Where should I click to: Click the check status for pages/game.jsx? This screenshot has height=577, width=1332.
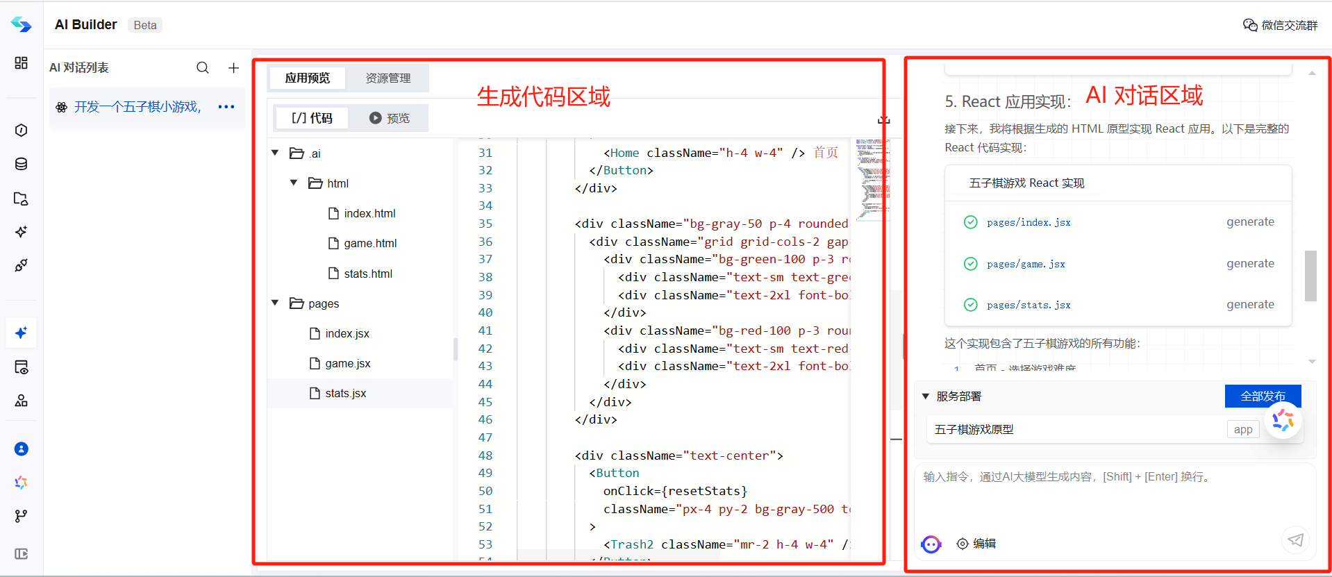pyautogui.click(x=971, y=264)
